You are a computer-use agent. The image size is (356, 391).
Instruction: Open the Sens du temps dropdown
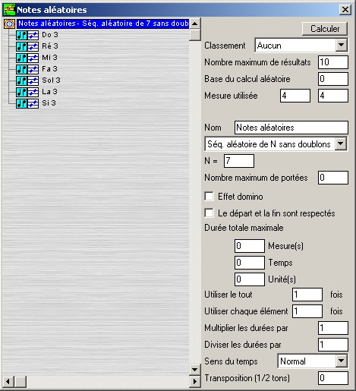click(341, 361)
